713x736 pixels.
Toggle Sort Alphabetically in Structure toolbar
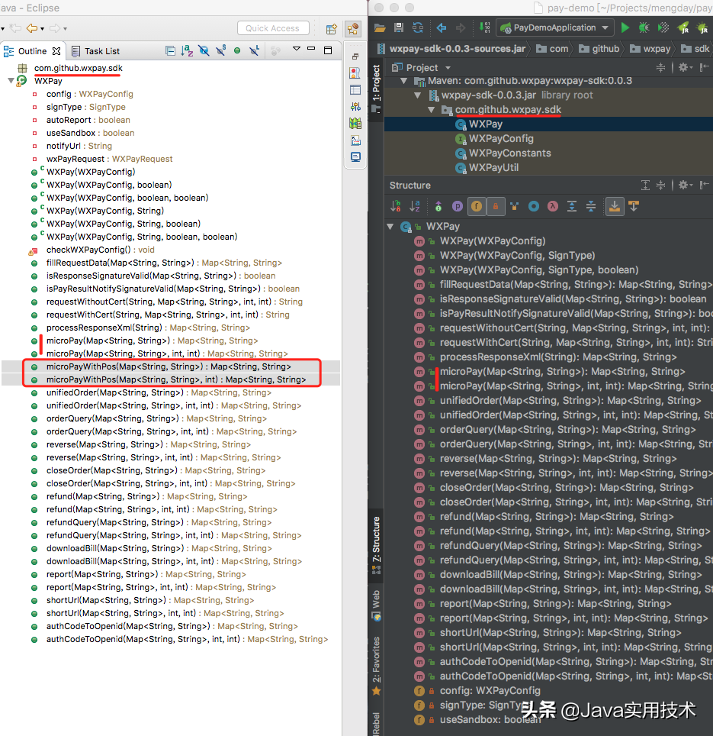pos(415,206)
